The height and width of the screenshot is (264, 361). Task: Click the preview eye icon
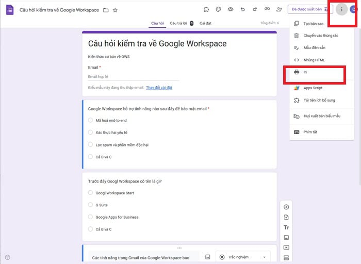click(231, 9)
